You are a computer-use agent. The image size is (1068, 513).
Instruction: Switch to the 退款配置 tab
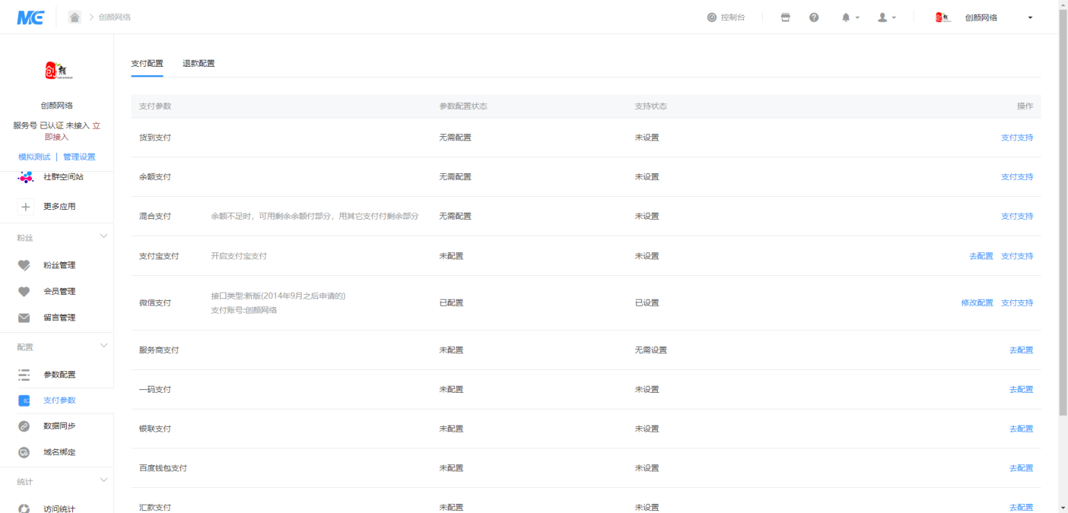(199, 63)
